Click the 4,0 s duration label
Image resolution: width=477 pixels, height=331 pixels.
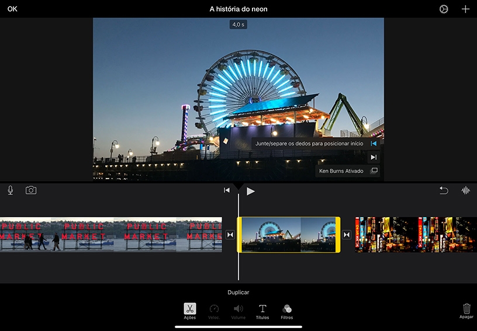pos(238,25)
